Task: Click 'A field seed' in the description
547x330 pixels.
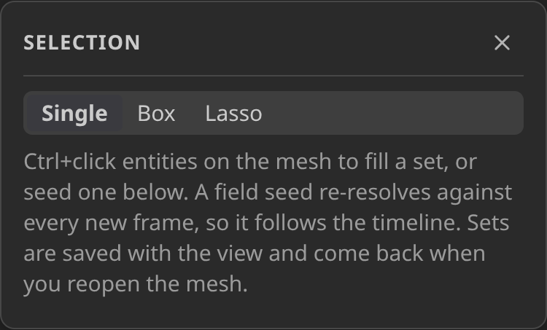Action: click(x=253, y=192)
